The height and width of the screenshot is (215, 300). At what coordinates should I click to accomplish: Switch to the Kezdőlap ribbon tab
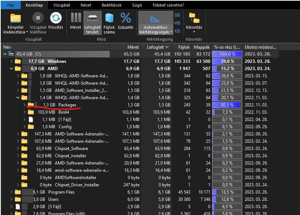click(34, 5)
